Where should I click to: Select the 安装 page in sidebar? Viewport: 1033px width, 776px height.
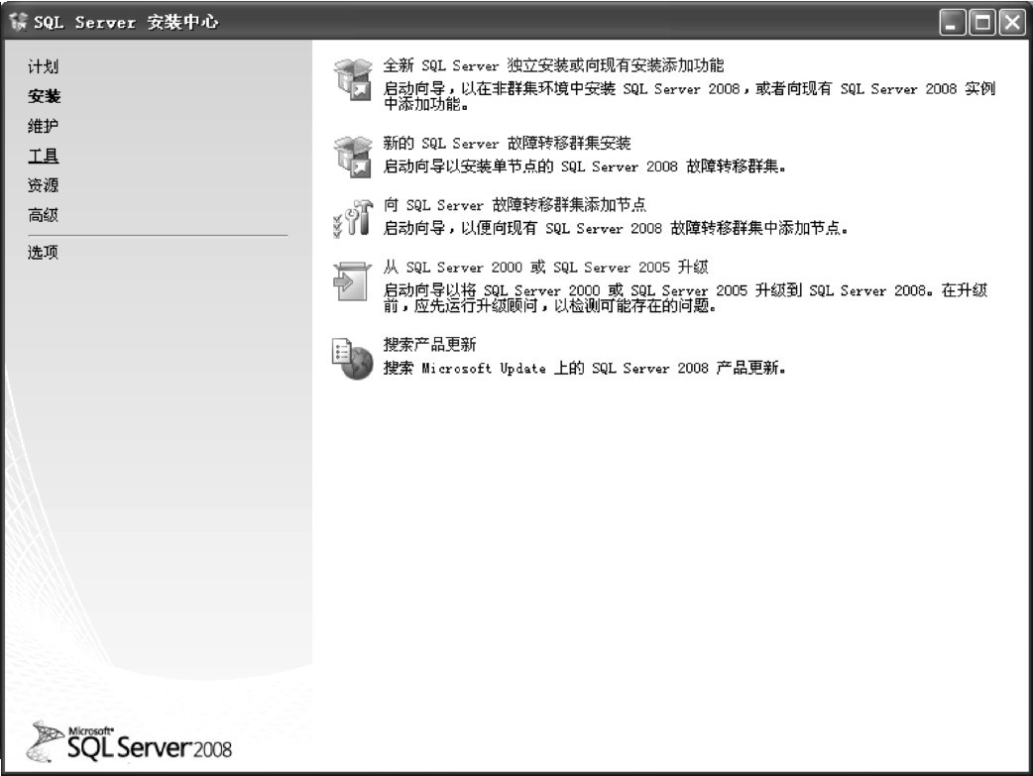click(45, 96)
